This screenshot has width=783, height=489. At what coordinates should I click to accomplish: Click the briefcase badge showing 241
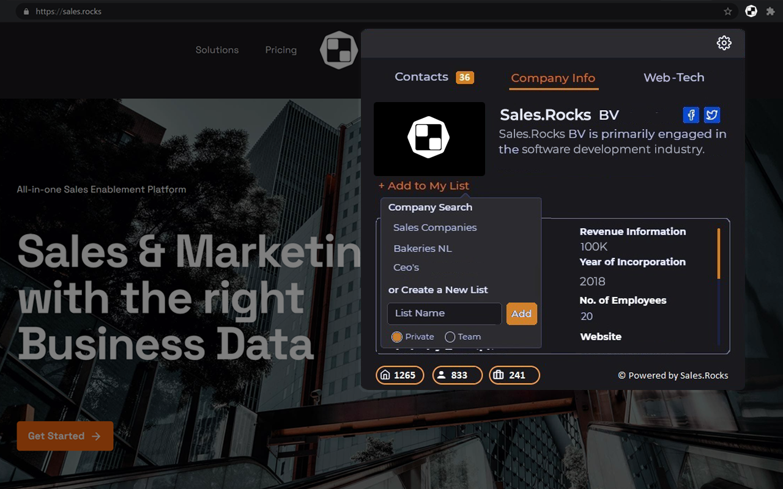[514, 375]
